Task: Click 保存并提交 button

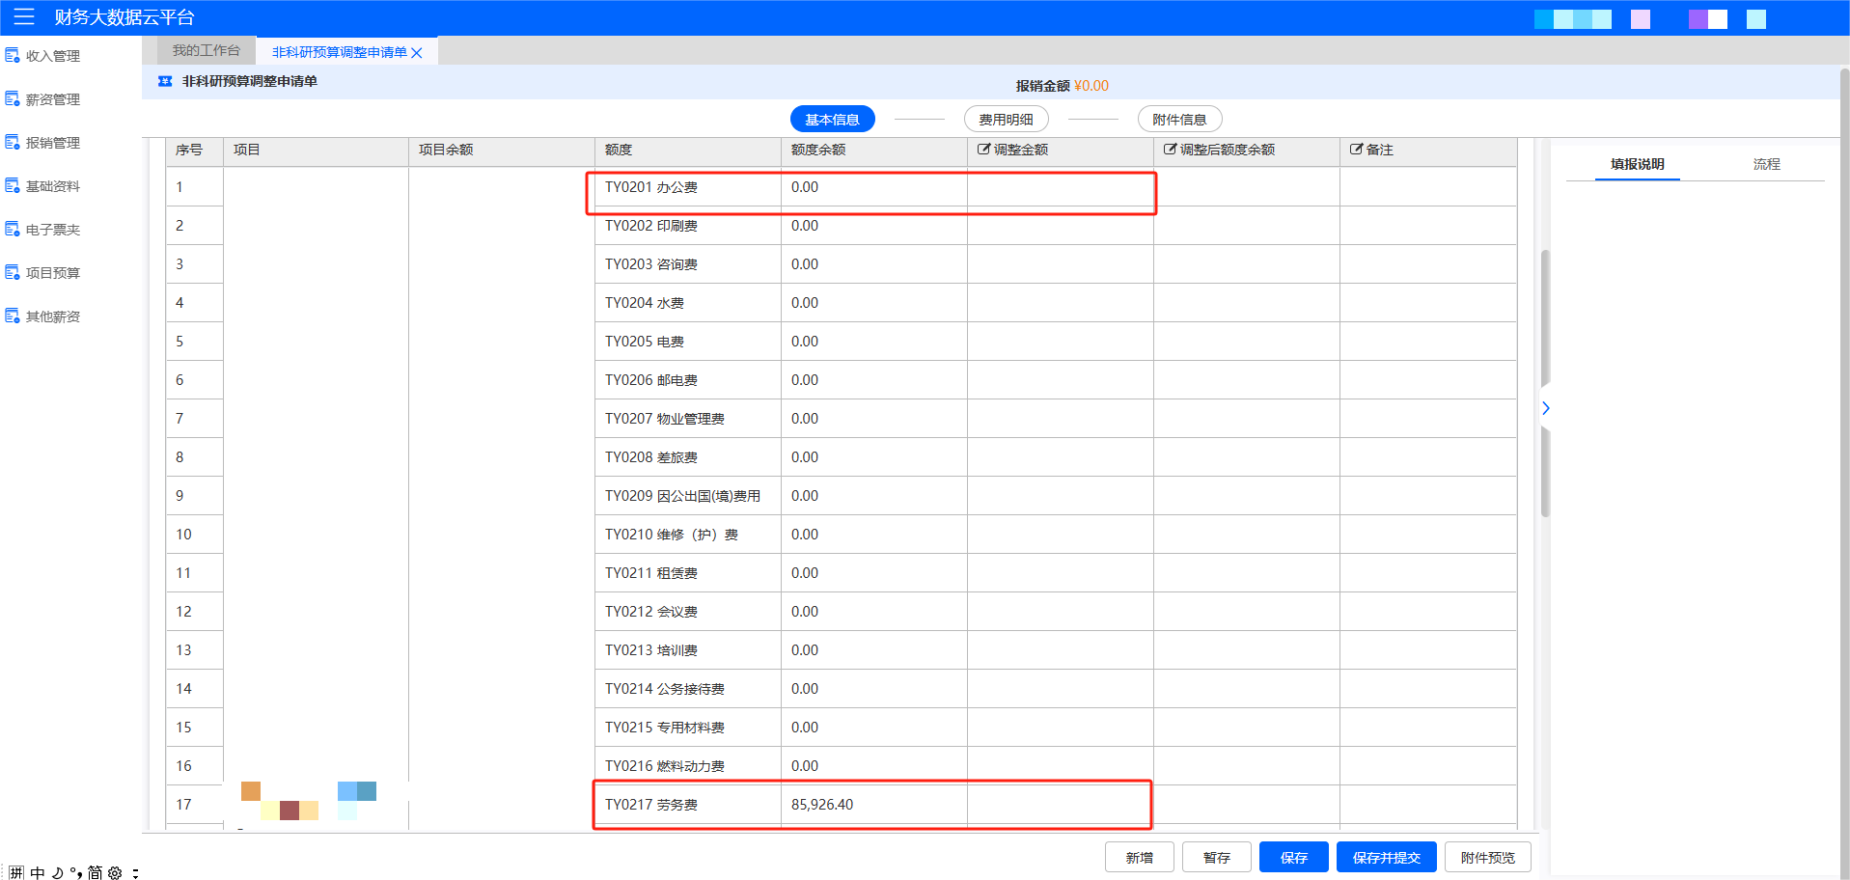Action: (1386, 857)
